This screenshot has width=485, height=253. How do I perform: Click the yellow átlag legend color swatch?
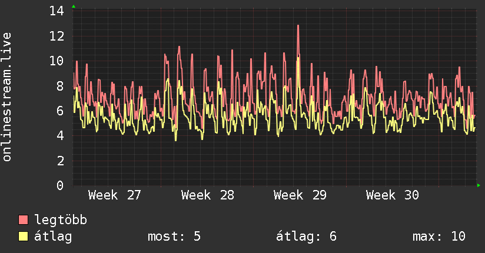(23, 237)
